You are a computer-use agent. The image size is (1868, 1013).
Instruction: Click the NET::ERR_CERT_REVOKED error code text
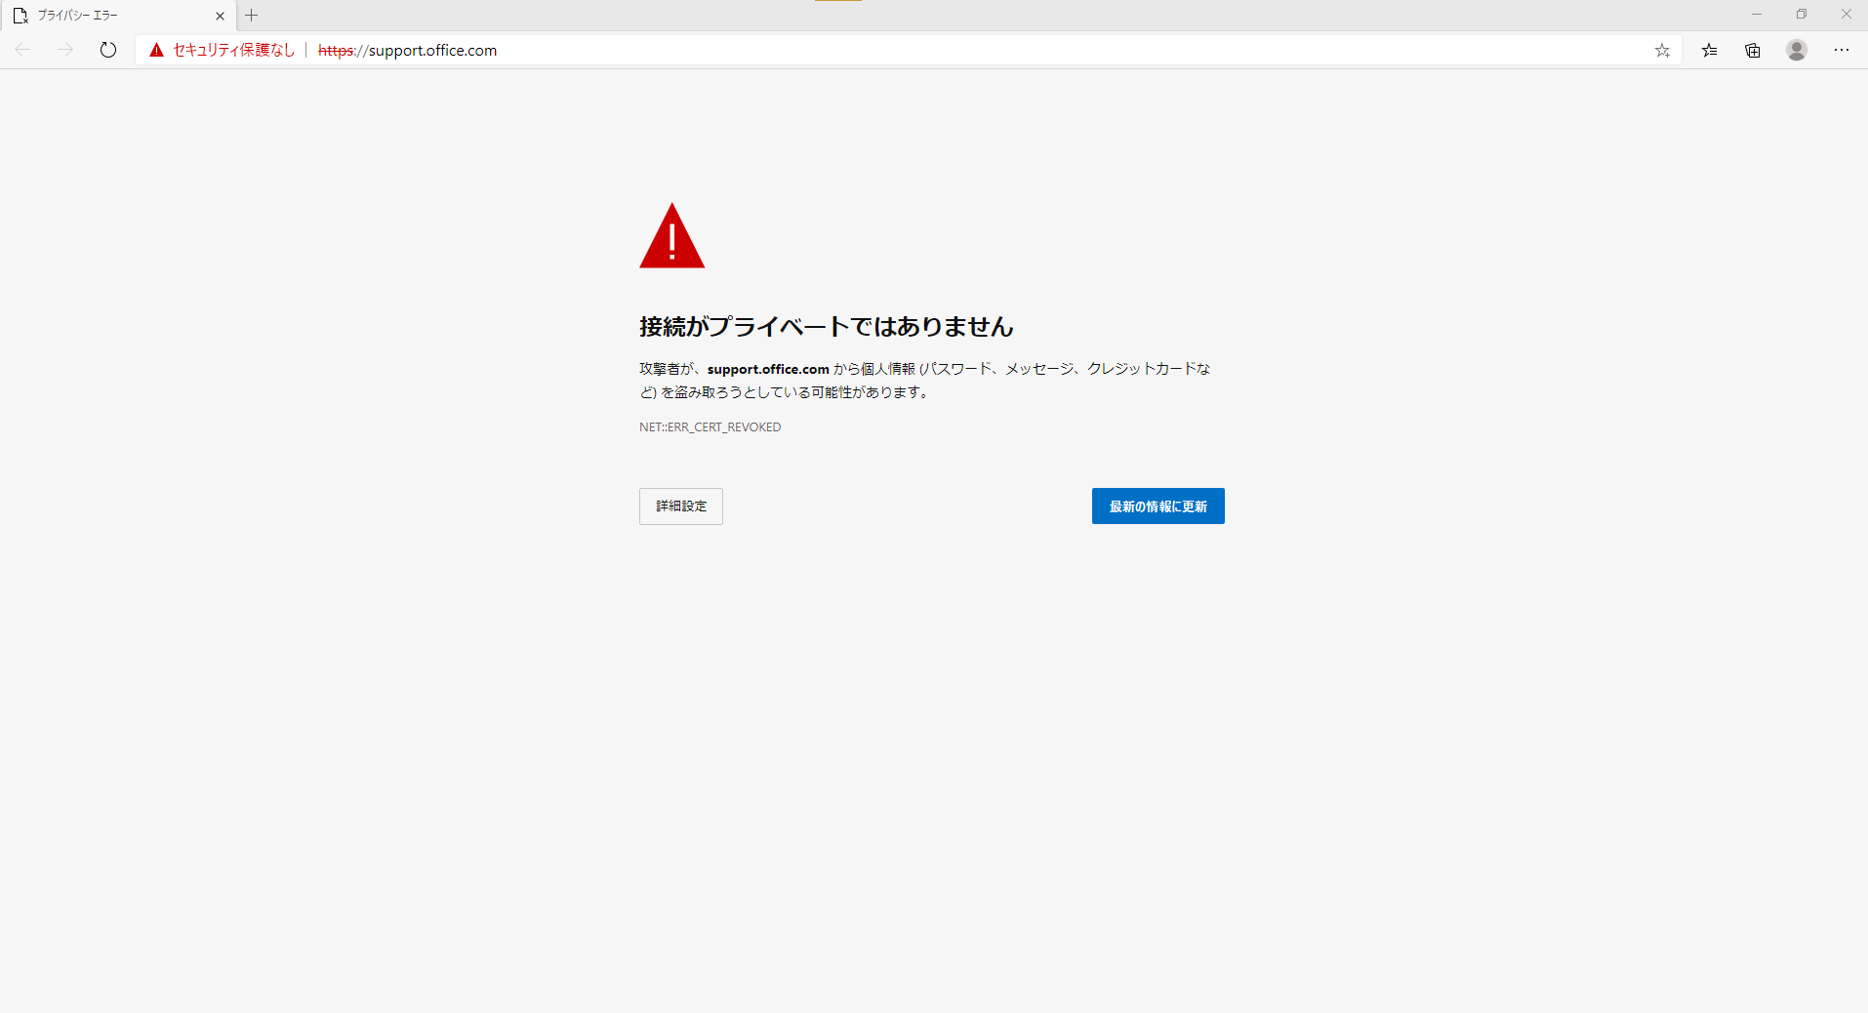[x=711, y=427]
